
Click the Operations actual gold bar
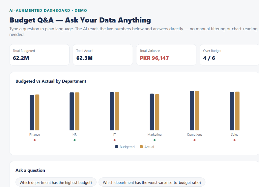click(x=197, y=111)
